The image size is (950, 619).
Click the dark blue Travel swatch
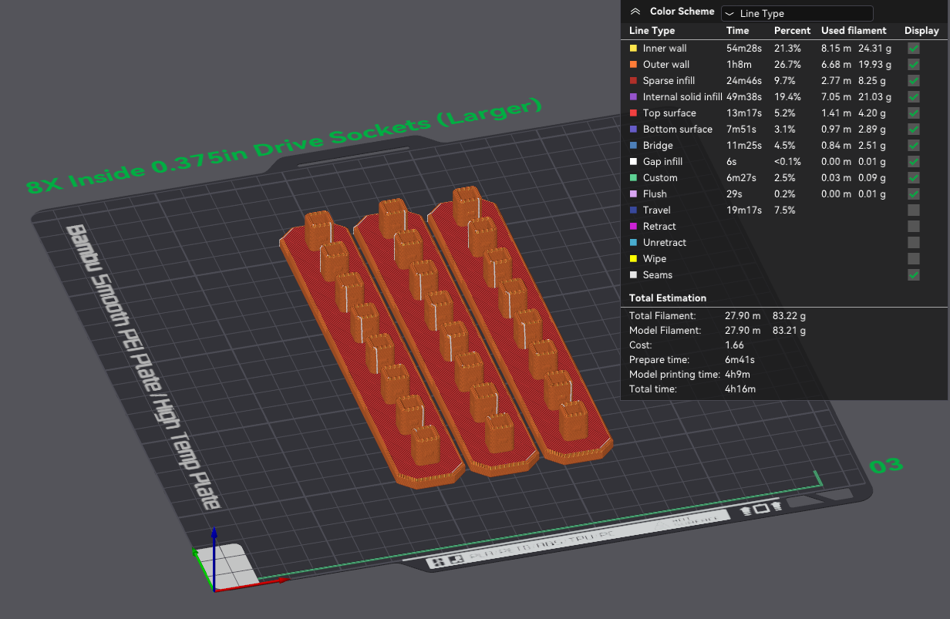click(x=634, y=210)
